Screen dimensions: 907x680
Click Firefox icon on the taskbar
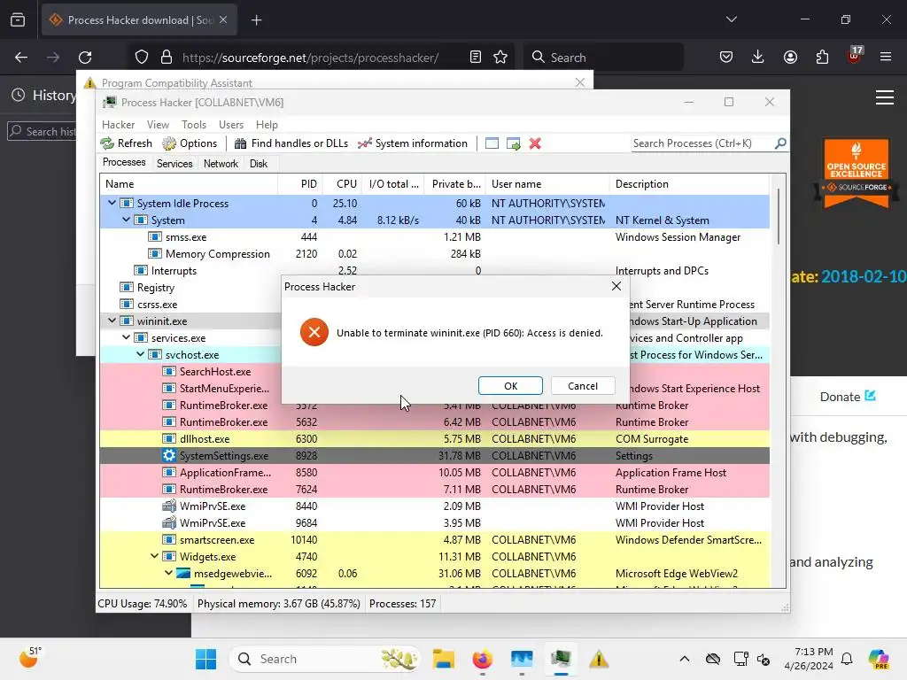pyautogui.click(x=483, y=659)
